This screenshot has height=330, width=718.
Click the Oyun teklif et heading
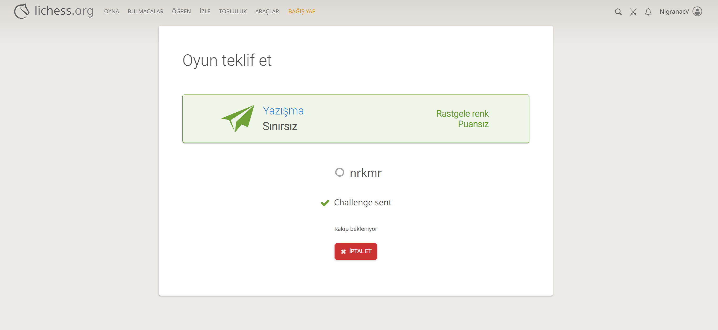[227, 60]
